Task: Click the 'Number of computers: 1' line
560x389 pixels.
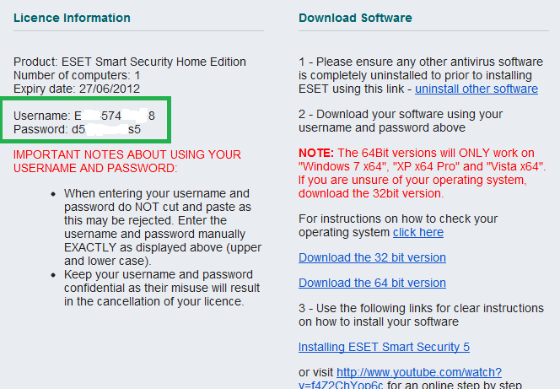Action: click(77, 75)
